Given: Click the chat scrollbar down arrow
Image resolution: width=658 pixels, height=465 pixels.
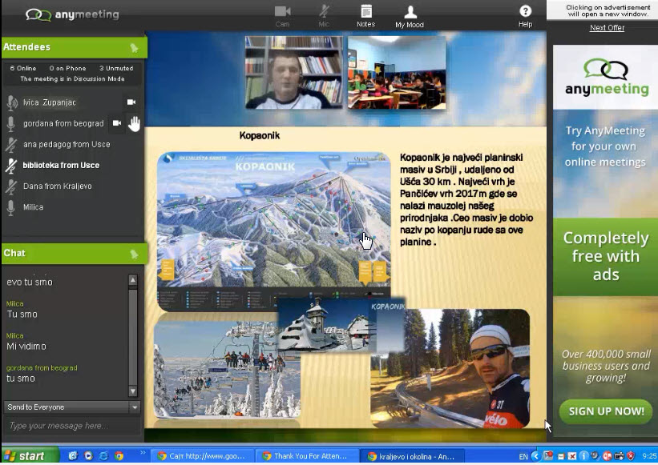Looking at the screenshot, I should pyautogui.click(x=133, y=391).
